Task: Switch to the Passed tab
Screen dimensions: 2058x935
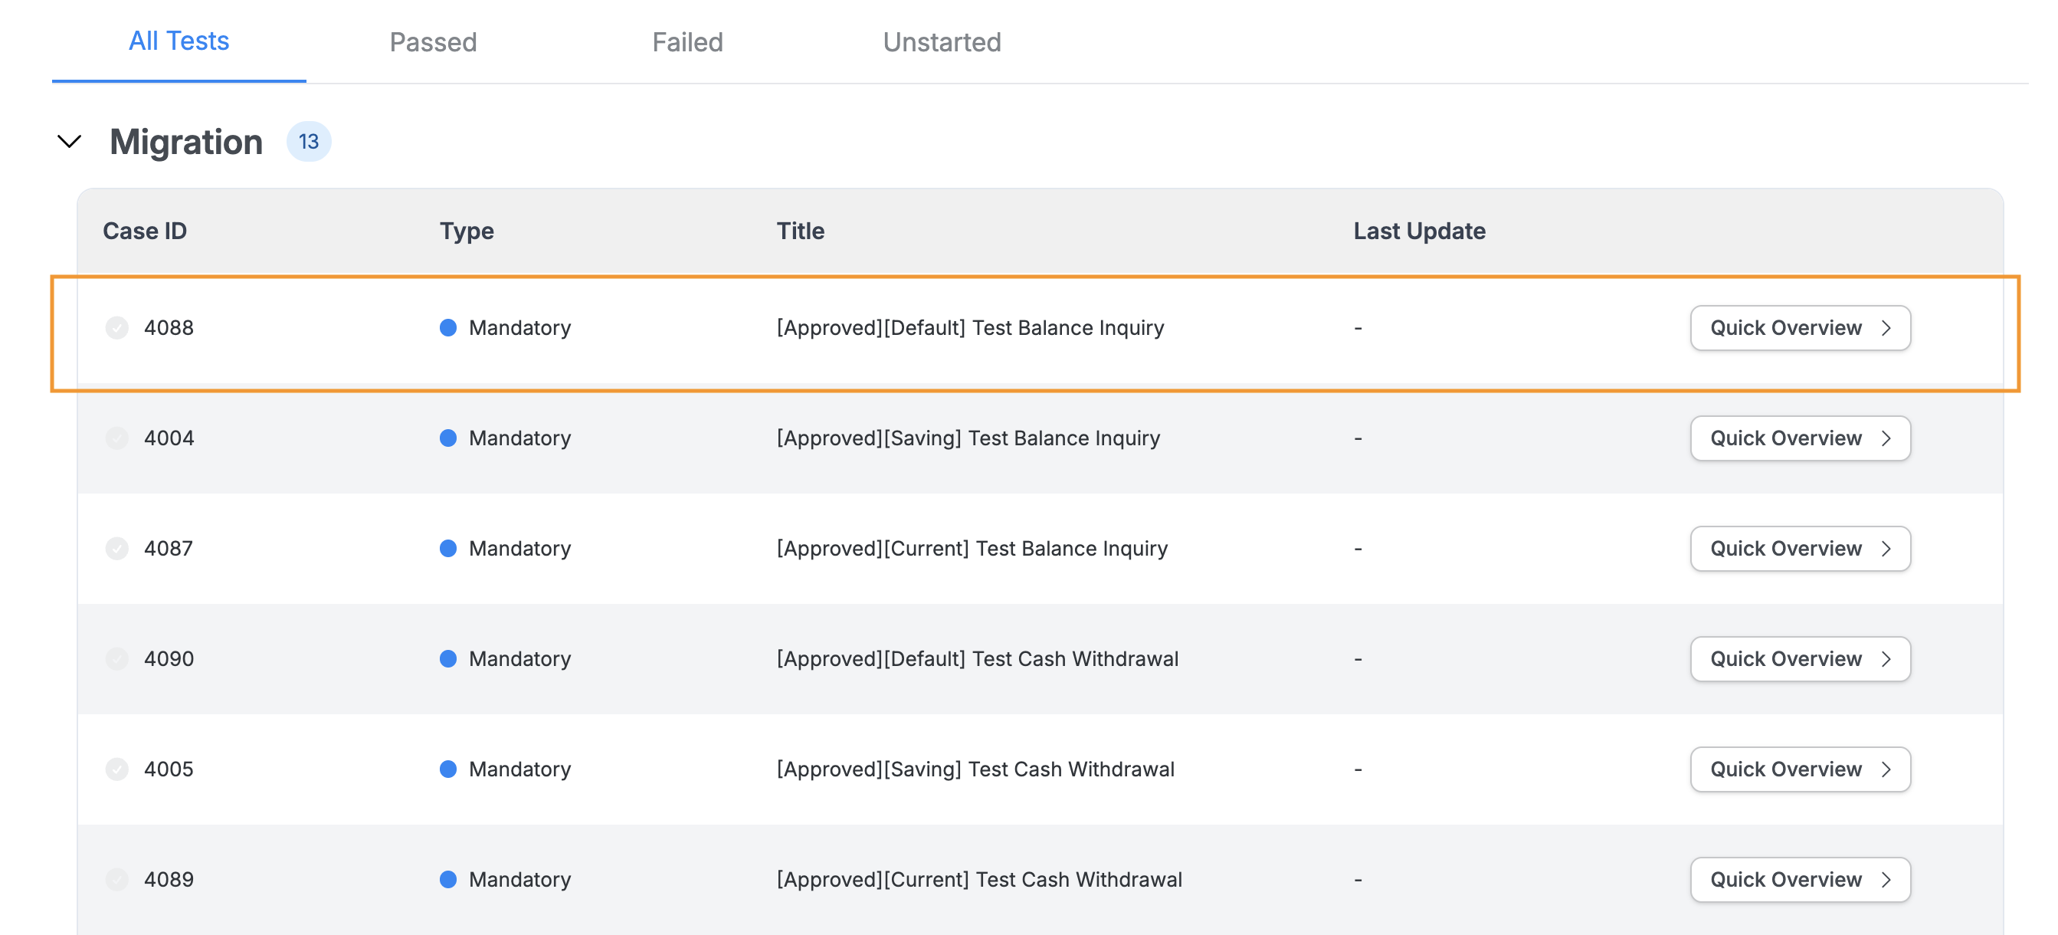Action: [433, 41]
